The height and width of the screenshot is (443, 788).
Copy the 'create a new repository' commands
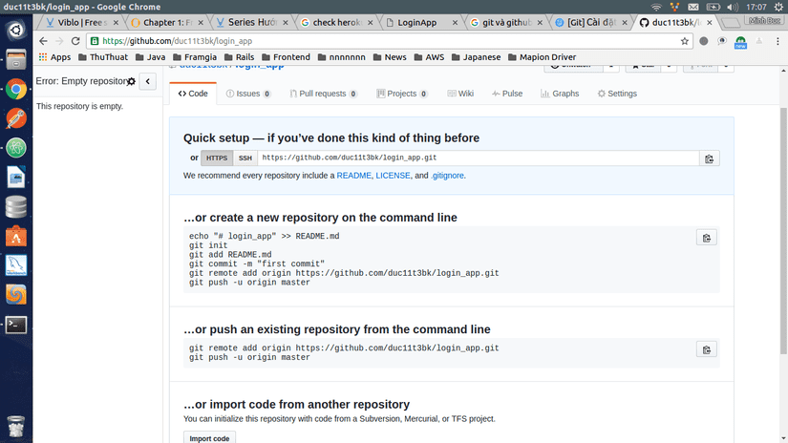tap(707, 238)
